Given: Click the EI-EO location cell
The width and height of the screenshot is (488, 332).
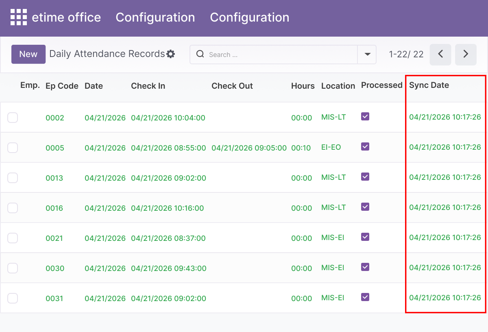Looking at the screenshot, I should coord(331,147).
